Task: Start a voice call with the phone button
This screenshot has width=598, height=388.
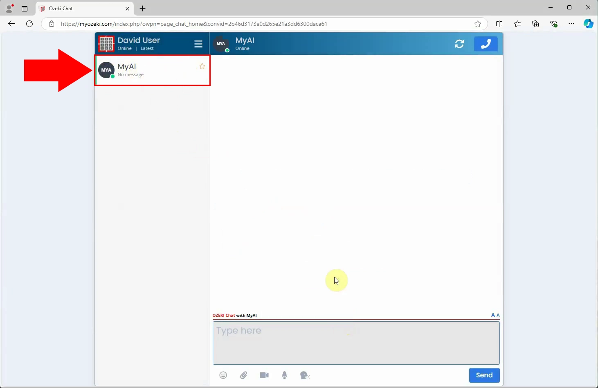Action: pos(486,44)
